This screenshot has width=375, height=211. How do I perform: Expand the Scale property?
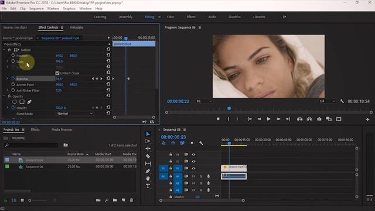point(7,61)
